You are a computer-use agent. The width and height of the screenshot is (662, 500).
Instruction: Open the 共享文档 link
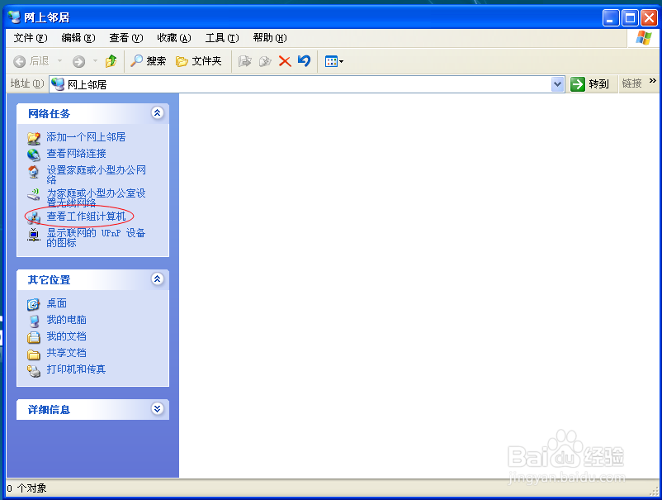66,353
